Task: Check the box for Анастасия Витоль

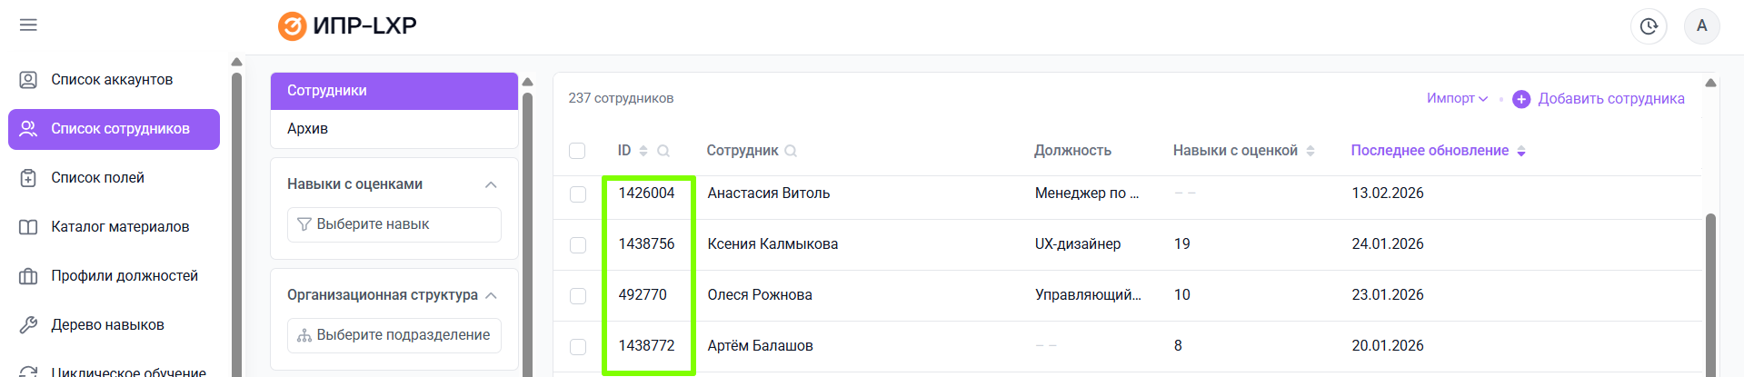Action: point(578,194)
